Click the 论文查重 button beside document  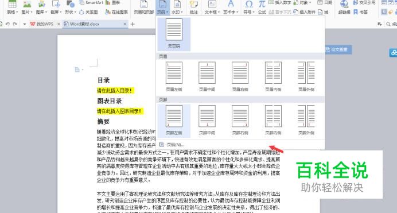338,49
